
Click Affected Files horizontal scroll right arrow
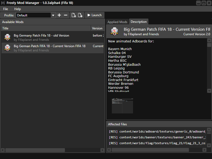click(204, 150)
